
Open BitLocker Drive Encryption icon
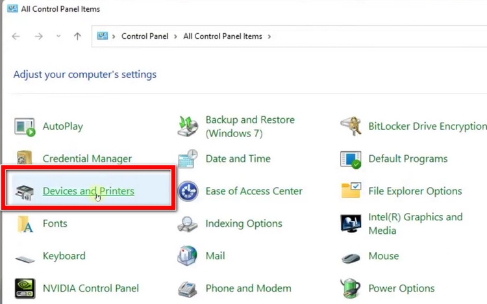pos(351,126)
